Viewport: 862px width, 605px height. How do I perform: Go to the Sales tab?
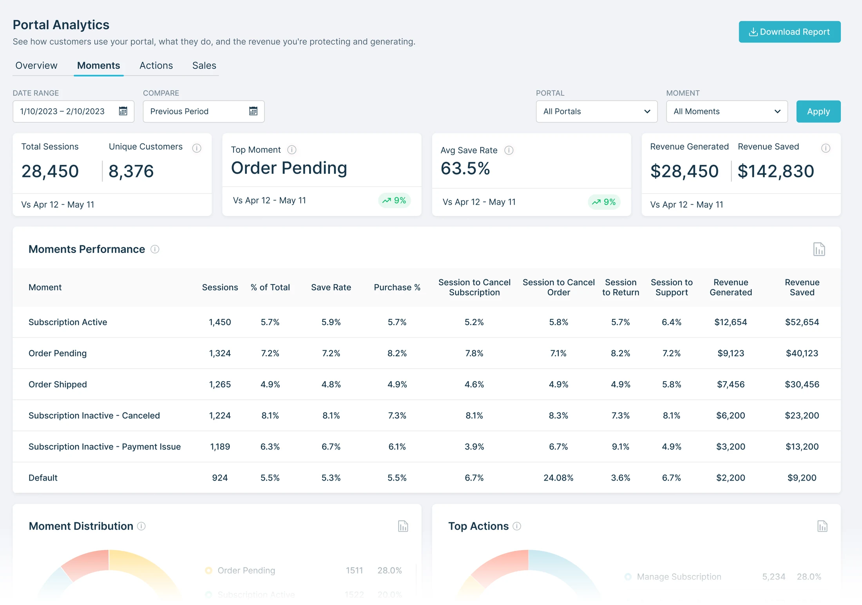point(204,65)
